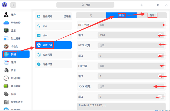
Task: Click the HTTPS代理 label
Action: 84,45
